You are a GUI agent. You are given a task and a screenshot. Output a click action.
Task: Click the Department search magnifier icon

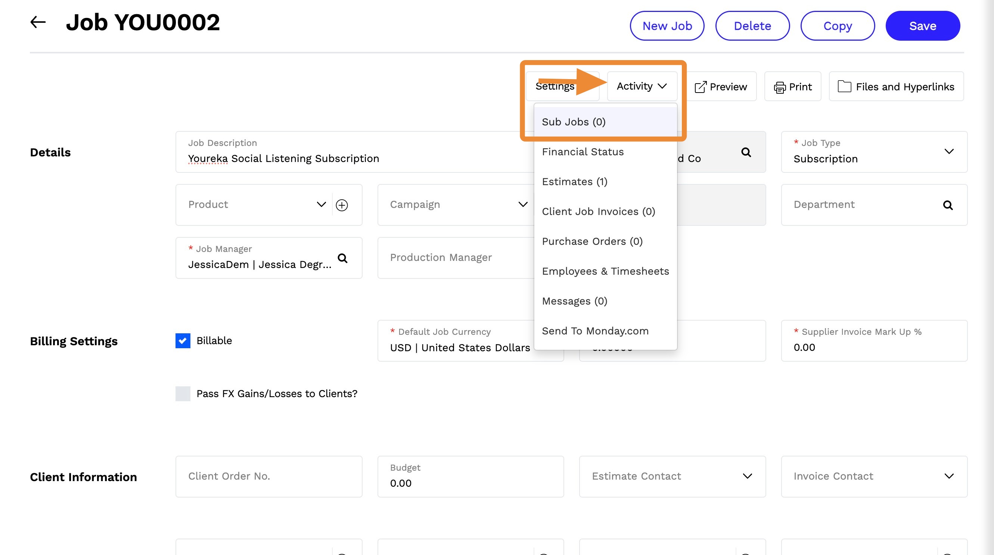(948, 205)
